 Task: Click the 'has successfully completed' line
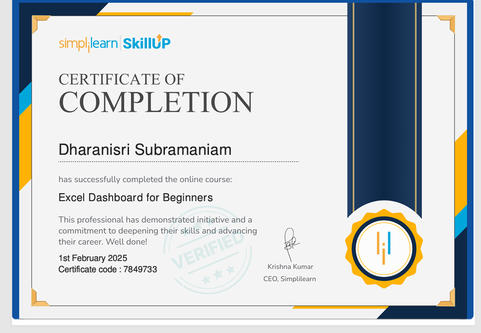pyautogui.click(x=145, y=179)
